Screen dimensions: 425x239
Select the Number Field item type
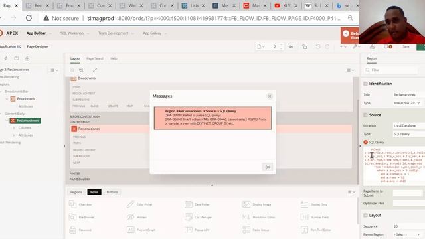(x=315, y=217)
